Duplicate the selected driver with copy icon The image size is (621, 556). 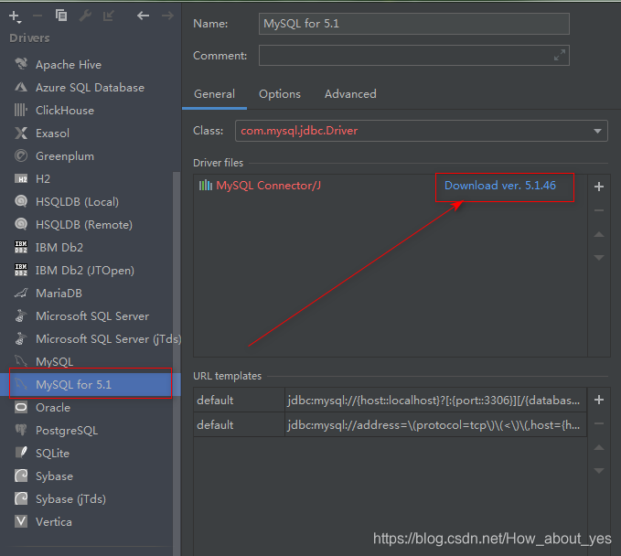point(61,16)
